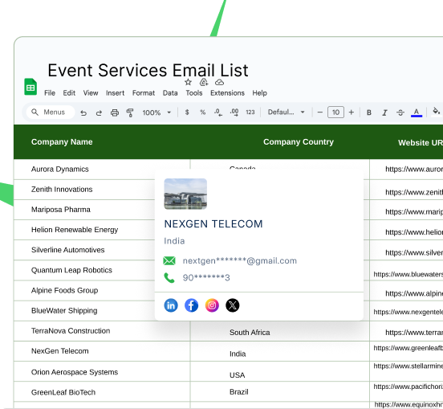The height and width of the screenshot is (409, 443).
Task: Select the paint format tool
Action: coord(130,112)
